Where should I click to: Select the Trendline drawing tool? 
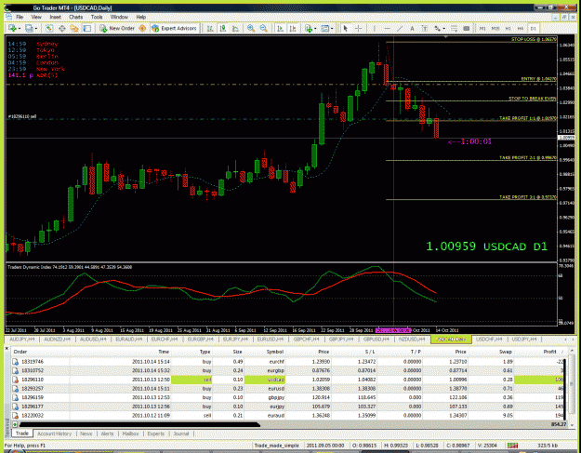[400, 28]
